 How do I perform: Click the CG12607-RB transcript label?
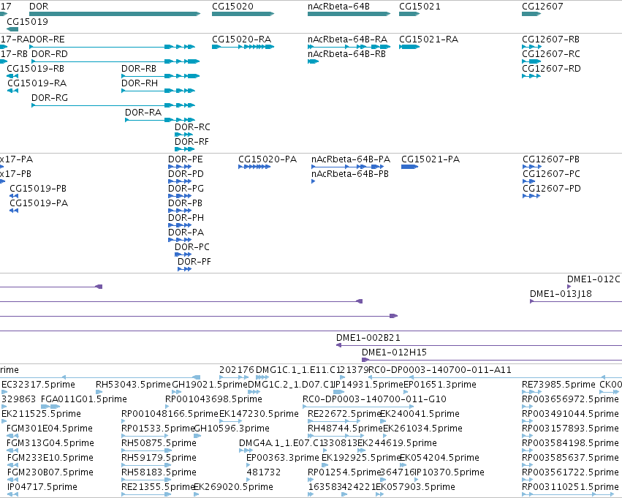[550, 39]
